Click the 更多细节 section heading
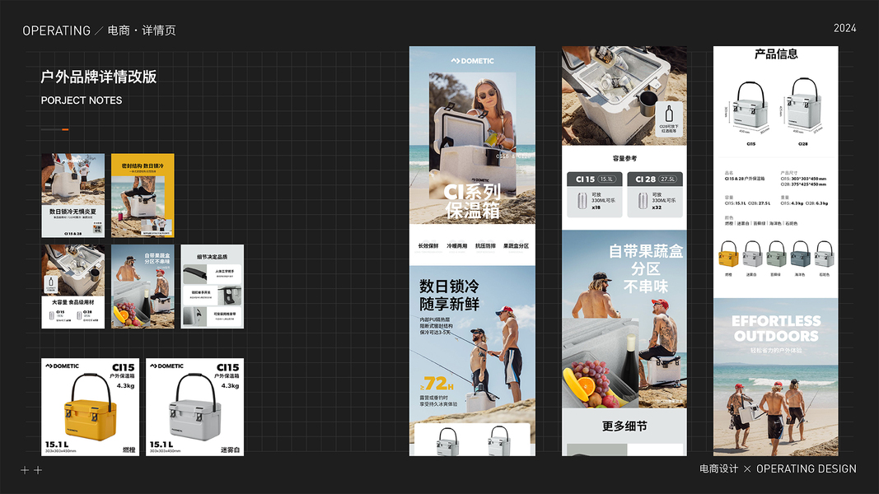 tap(624, 426)
